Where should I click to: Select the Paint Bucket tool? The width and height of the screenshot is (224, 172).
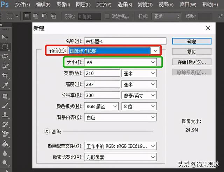(x=5, y=144)
